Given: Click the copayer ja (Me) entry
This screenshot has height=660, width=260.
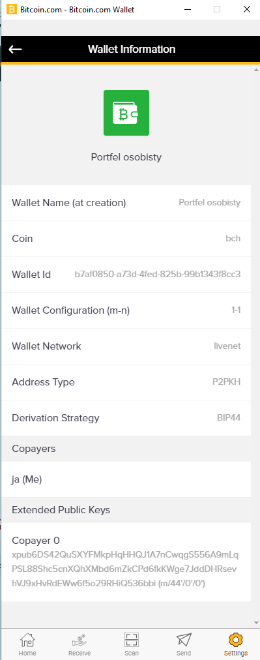Looking at the screenshot, I should (126, 479).
